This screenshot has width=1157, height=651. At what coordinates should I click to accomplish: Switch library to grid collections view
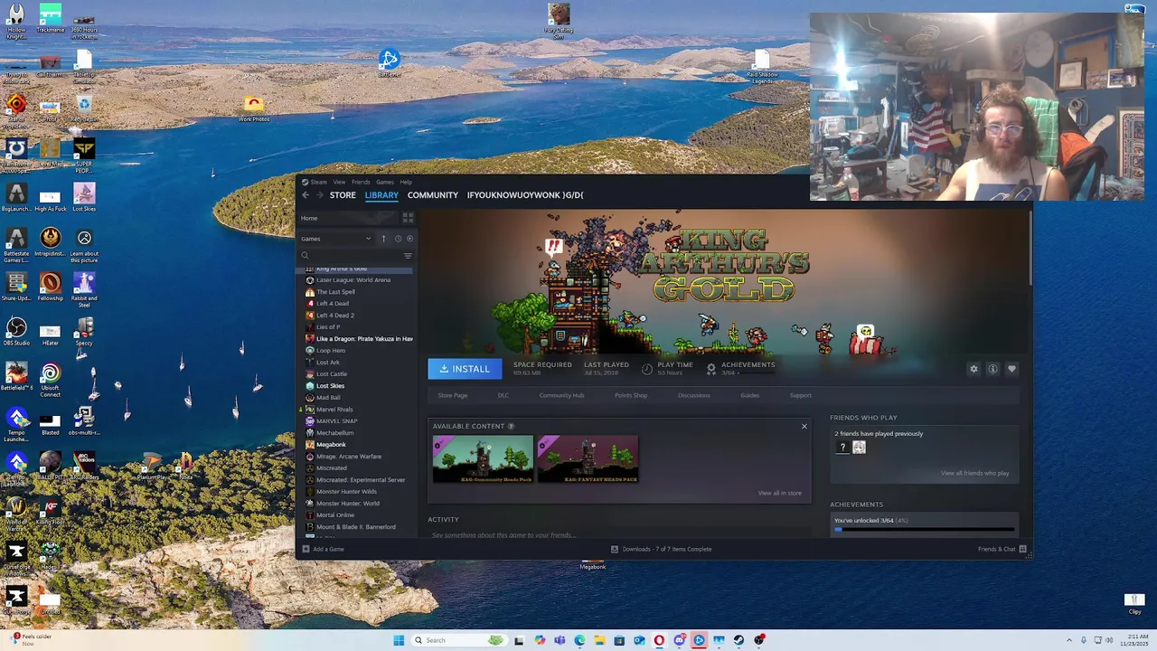[x=408, y=218]
